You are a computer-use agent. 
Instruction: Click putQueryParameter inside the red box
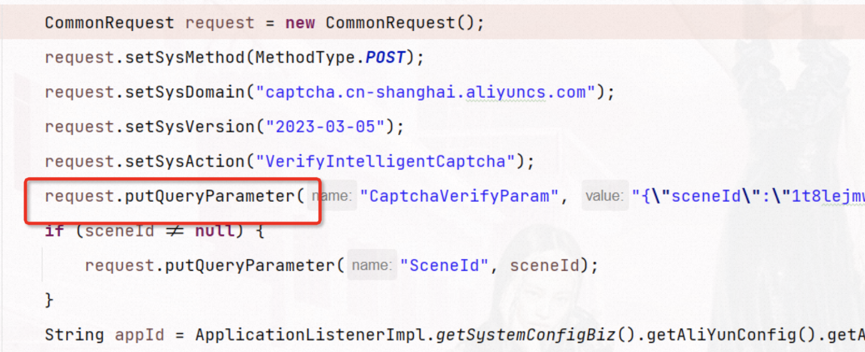tap(210, 196)
